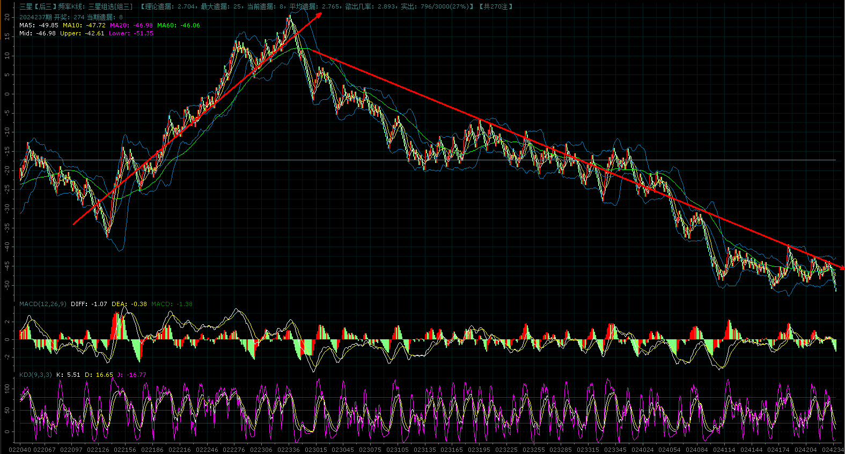Select the Bollinger Lower value label
845x454 pixels.
[x=131, y=33]
